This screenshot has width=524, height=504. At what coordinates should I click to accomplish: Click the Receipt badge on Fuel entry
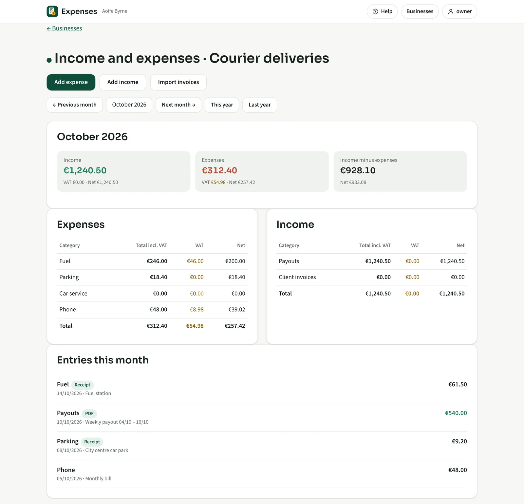tap(82, 385)
